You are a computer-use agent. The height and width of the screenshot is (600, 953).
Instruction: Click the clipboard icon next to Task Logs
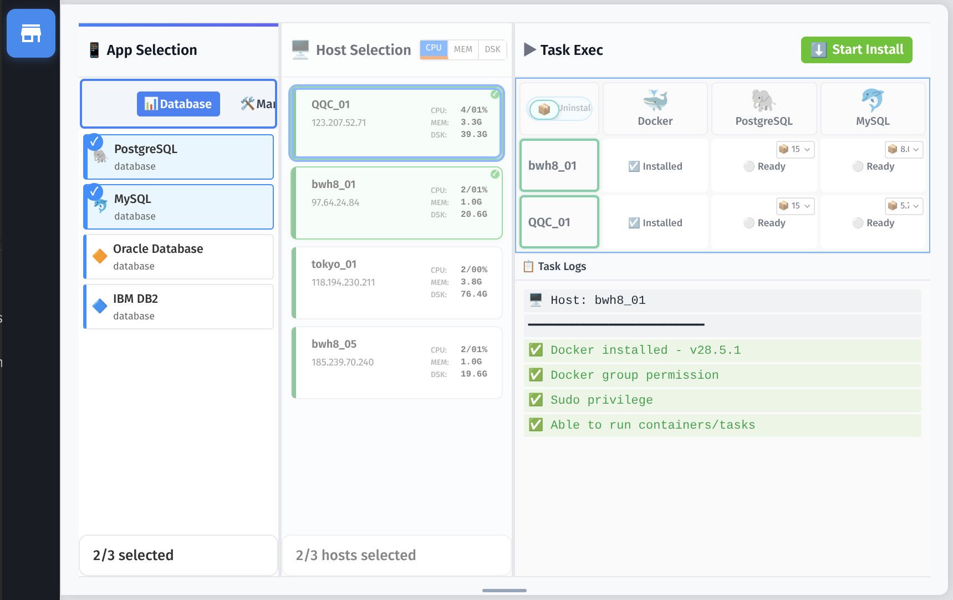[528, 266]
